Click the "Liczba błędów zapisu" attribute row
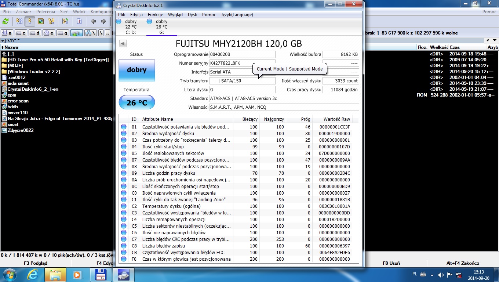Screen dimensions: 499x282 click(235, 246)
